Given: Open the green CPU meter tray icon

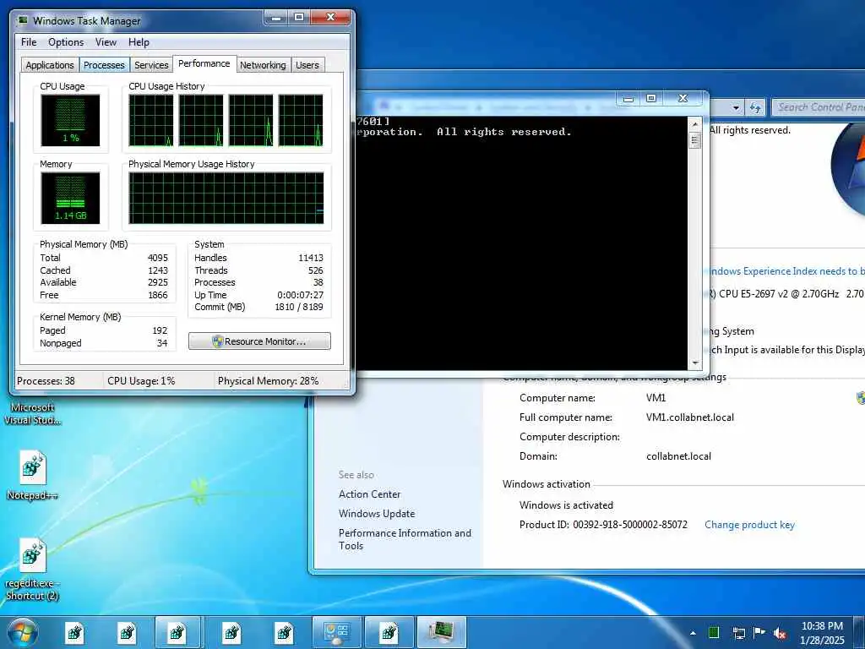Looking at the screenshot, I should (713, 632).
